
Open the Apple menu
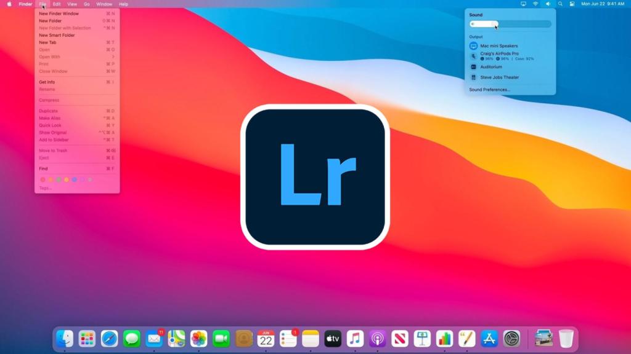[x=9, y=4]
